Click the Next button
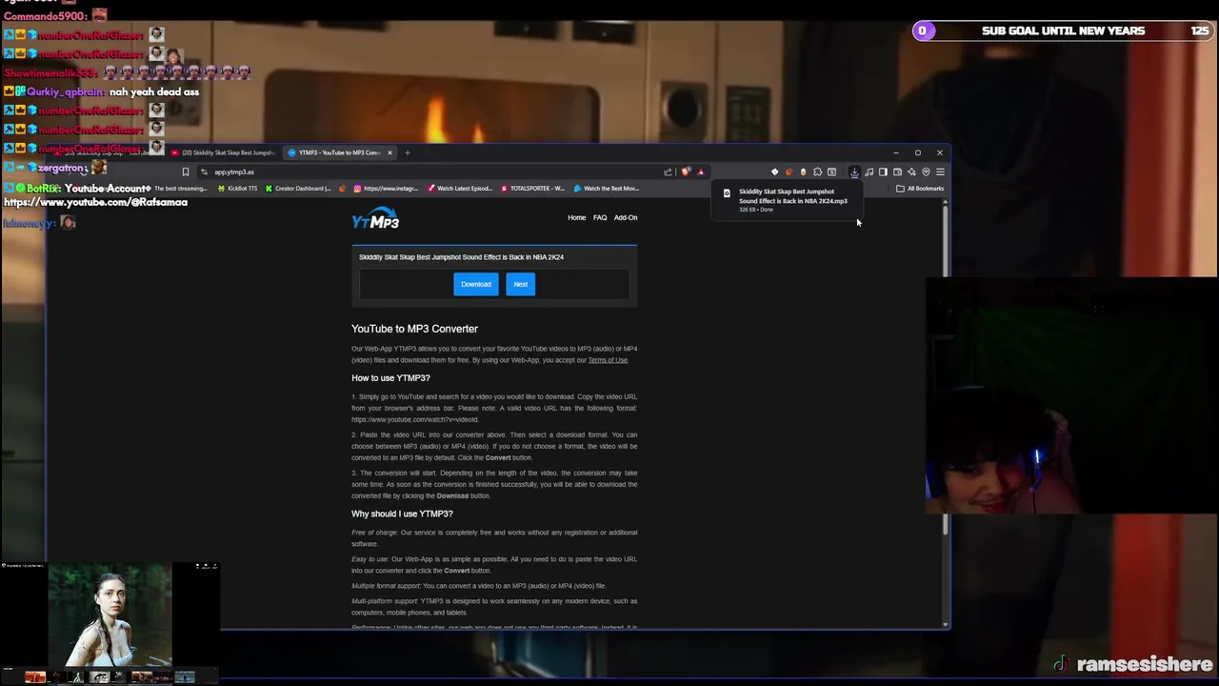This screenshot has width=1219, height=686. click(521, 284)
